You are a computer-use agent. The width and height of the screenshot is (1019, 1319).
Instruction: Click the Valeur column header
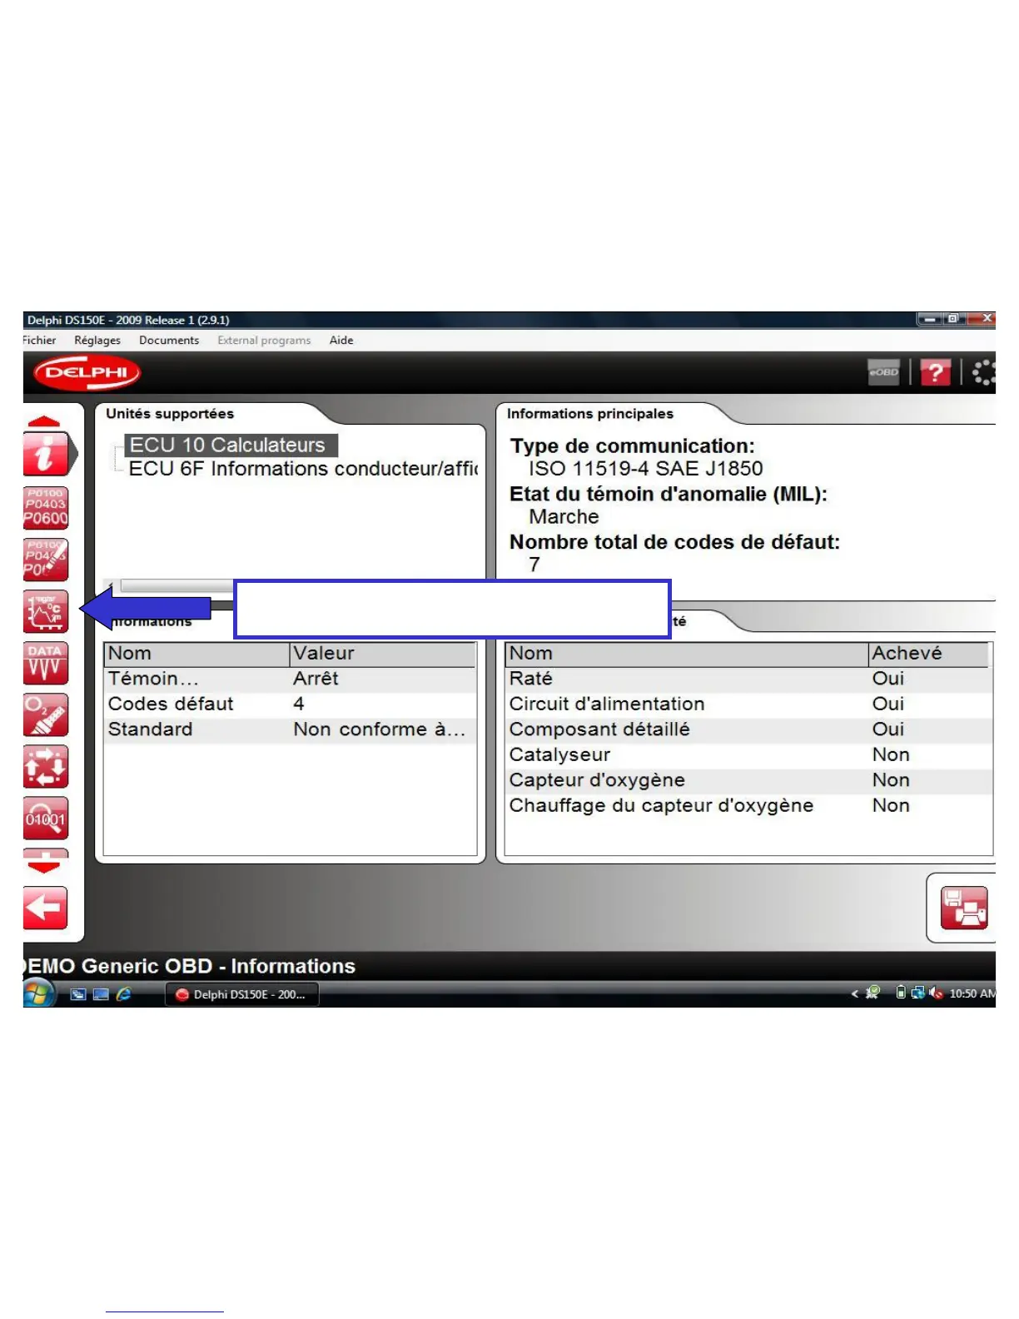click(383, 654)
